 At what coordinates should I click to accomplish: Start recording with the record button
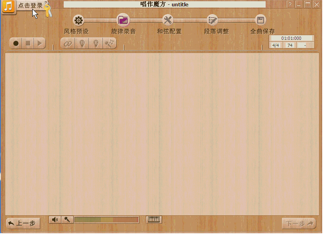pyautogui.click(x=16, y=43)
